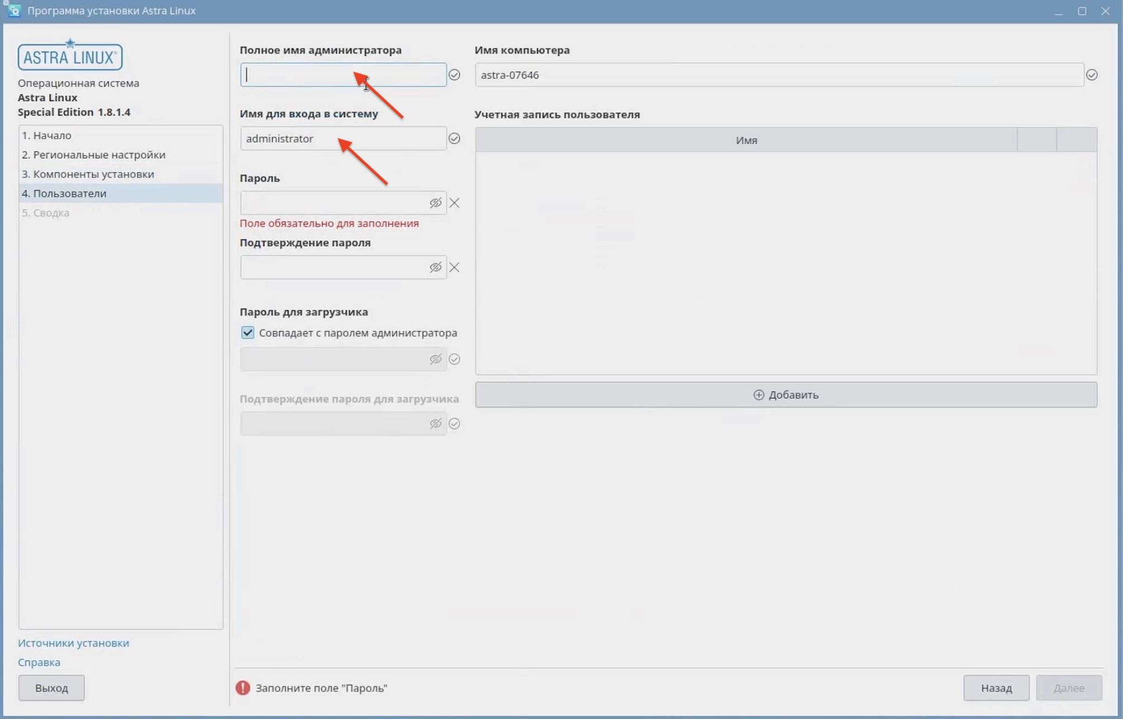This screenshot has width=1123, height=719.
Task: Show password confirmation with its eye icon
Action: 435,267
